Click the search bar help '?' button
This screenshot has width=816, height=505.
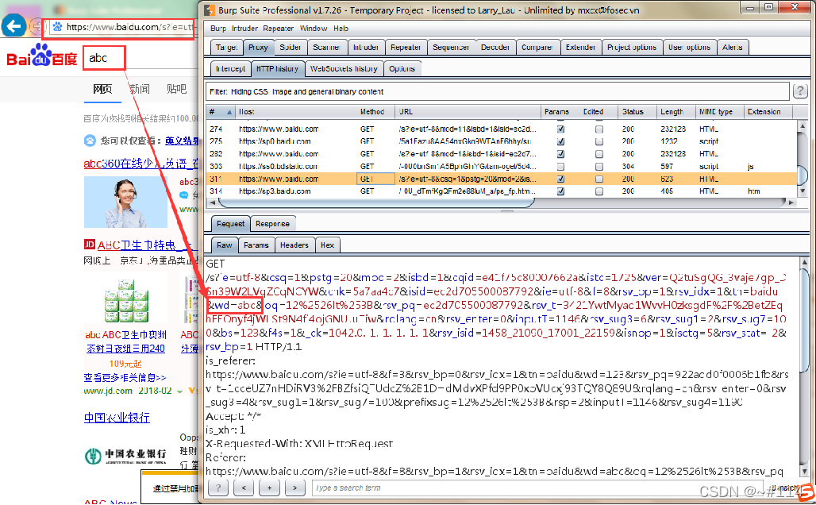pos(218,488)
